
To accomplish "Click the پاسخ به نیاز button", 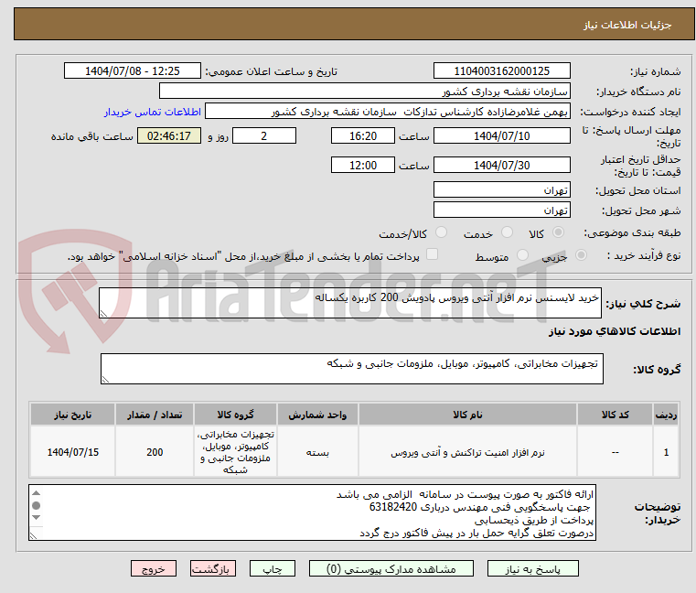I will [x=532, y=568].
